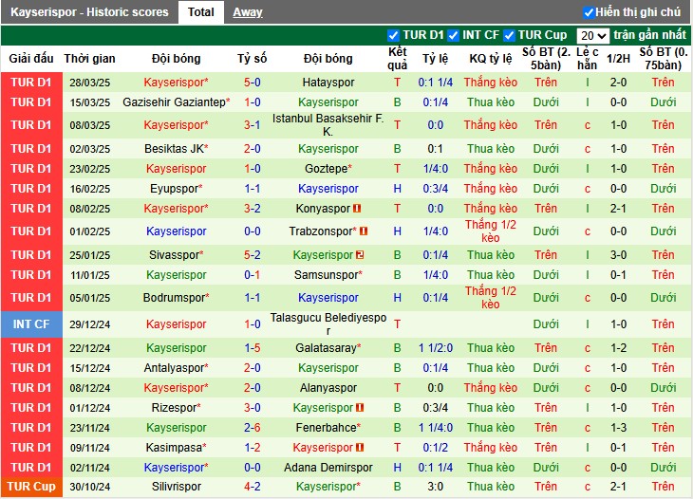Open Gazisehir Gaziantep team link

[x=174, y=102]
